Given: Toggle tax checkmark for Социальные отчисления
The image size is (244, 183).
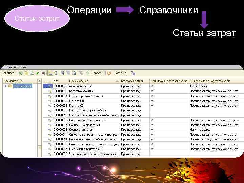Looking at the screenshot, I should pyautogui.click(x=152, y=125).
